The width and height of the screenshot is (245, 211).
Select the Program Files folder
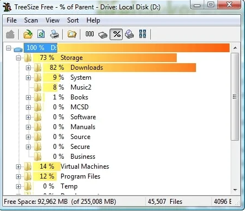tap(80, 176)
